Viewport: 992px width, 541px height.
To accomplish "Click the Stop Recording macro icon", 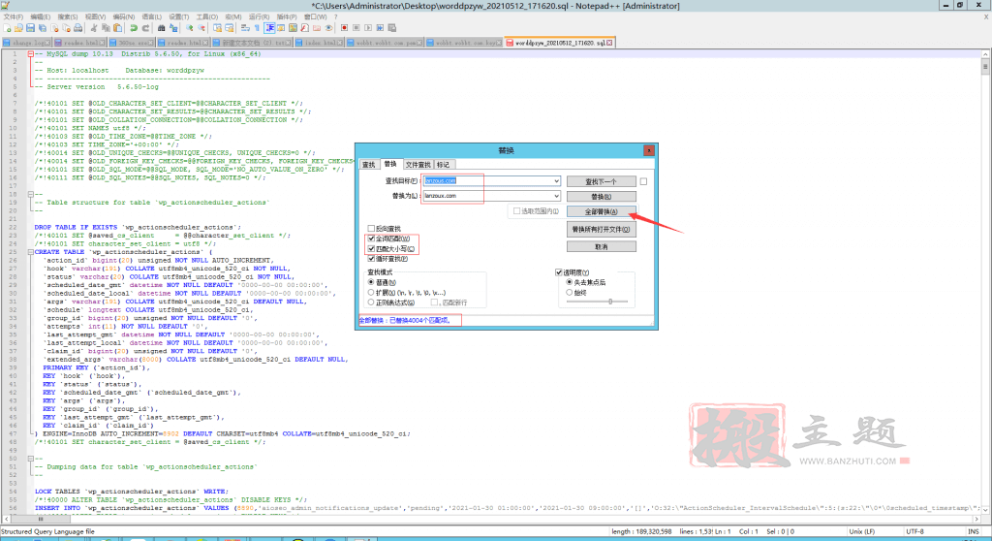I will point(356,28).
